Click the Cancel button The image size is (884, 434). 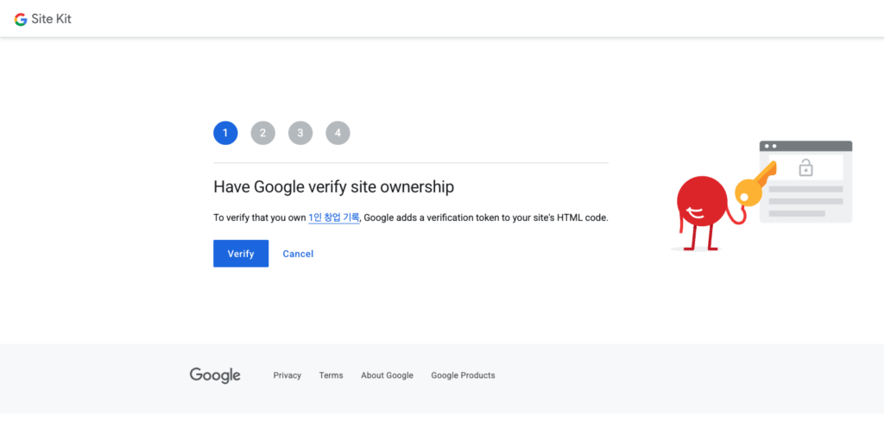[298, 254]
